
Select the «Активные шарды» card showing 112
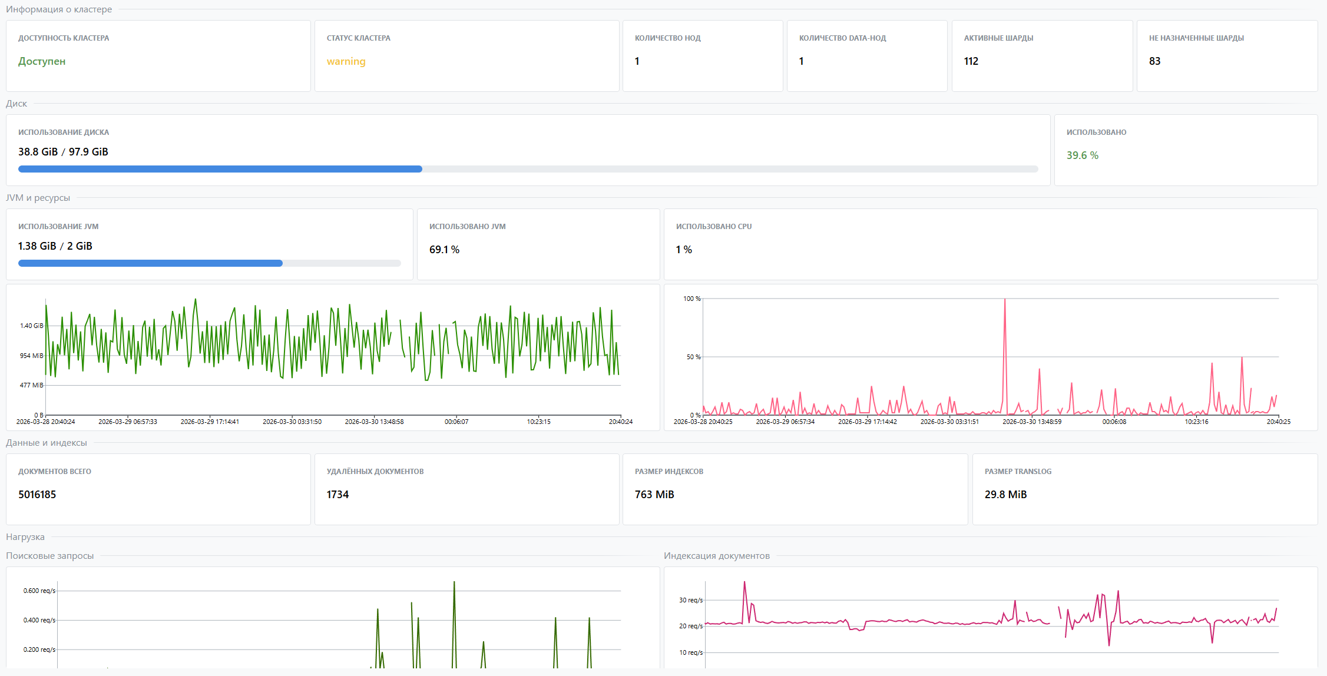pyautogui.click(x=1041, y=56)
